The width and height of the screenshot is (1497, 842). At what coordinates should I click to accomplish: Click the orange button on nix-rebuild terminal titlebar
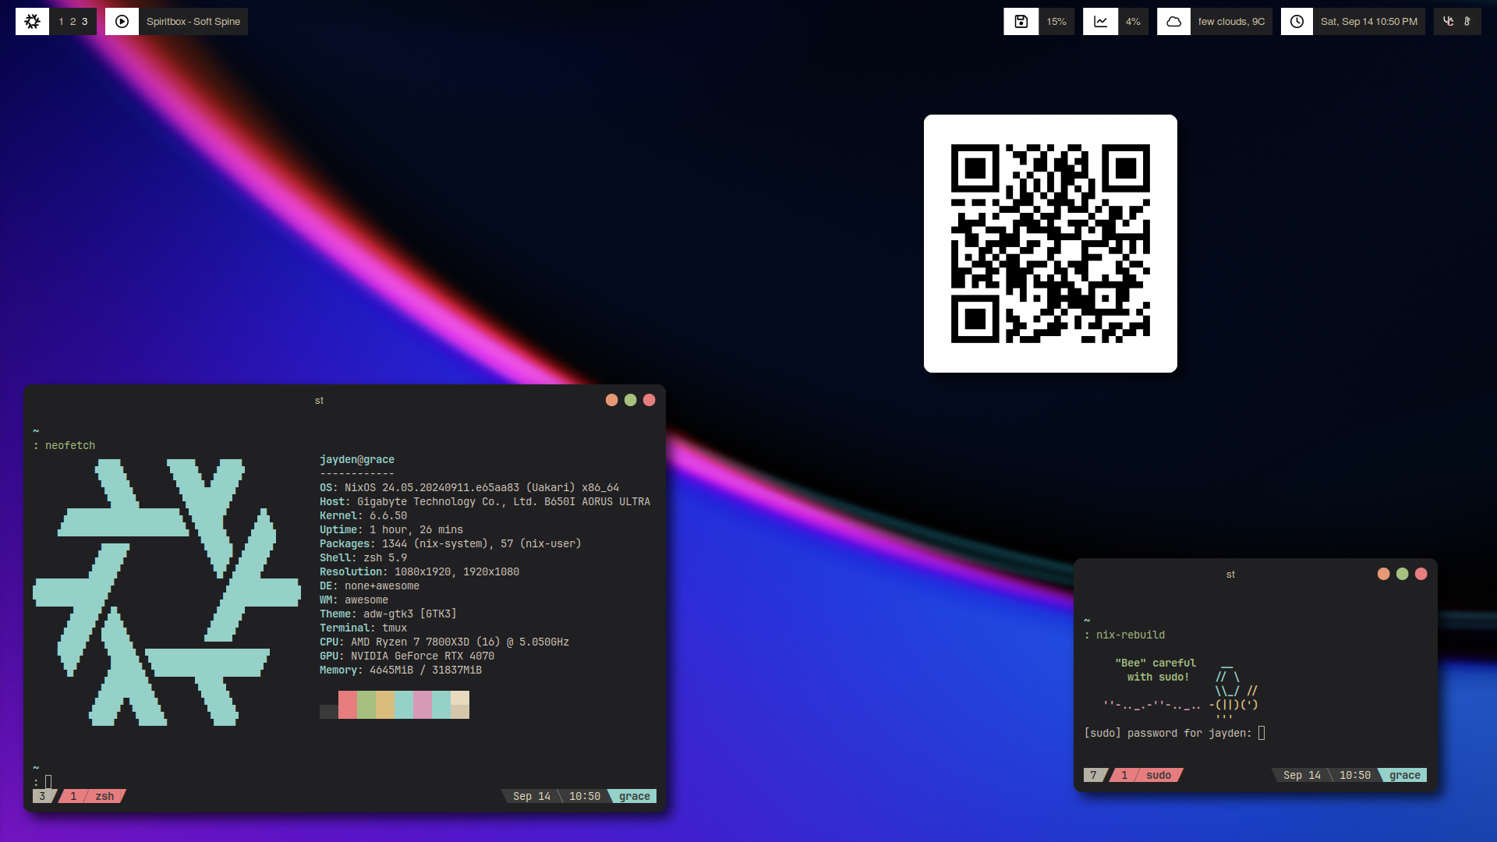coord(1383,574)
